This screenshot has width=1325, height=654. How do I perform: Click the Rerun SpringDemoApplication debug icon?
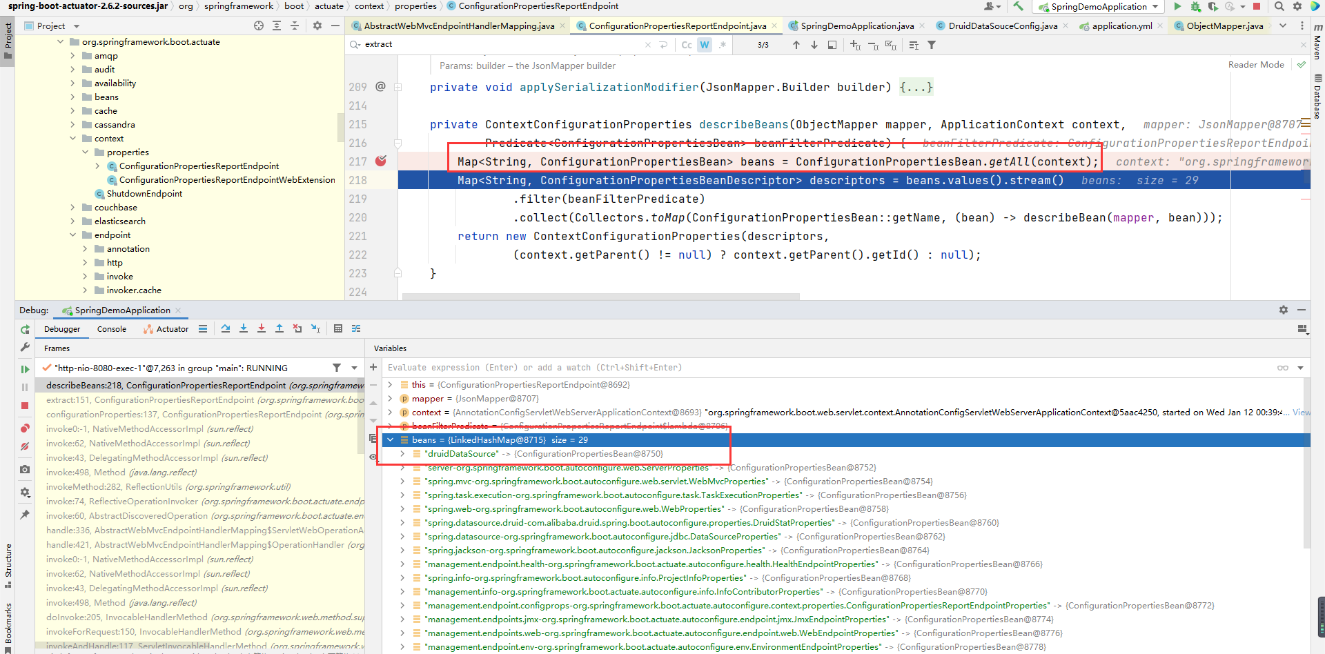coord(25,330)
